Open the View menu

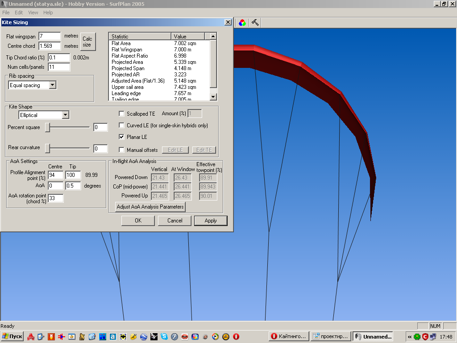click(33, 13)
